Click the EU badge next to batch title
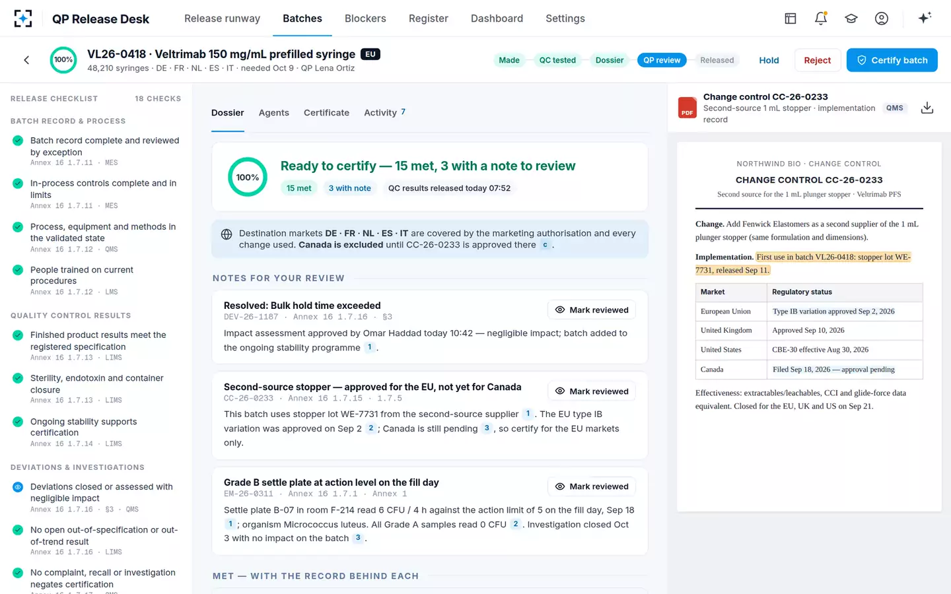This screenshot has height=594, width=951. (x=370, y=54)
